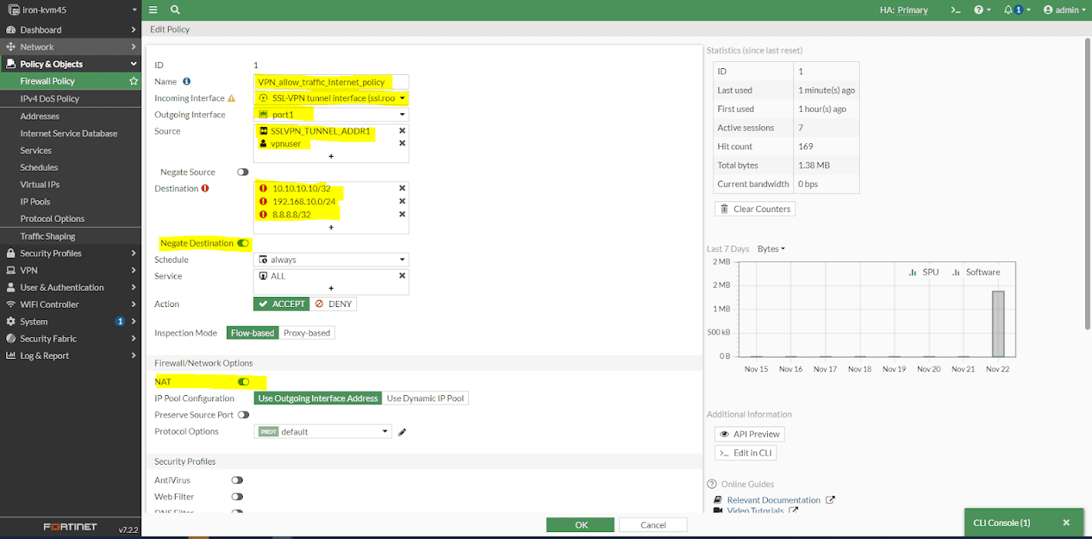Open the CLI console icon in top bar
Image resolution: width=1092 pixels, height=539 pixels.
[956, 10]
